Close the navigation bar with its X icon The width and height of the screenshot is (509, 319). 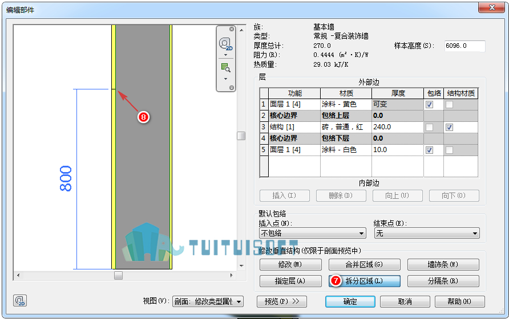232,29
